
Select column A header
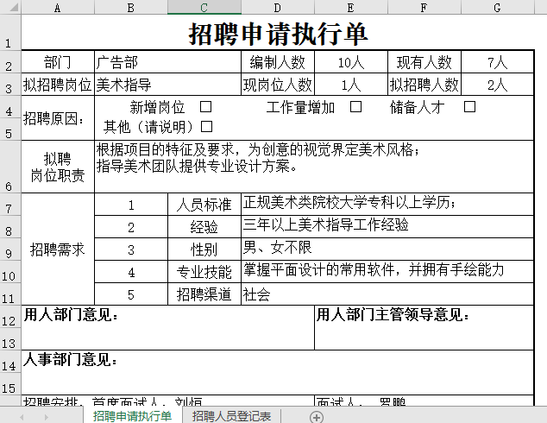pos(57,8)
